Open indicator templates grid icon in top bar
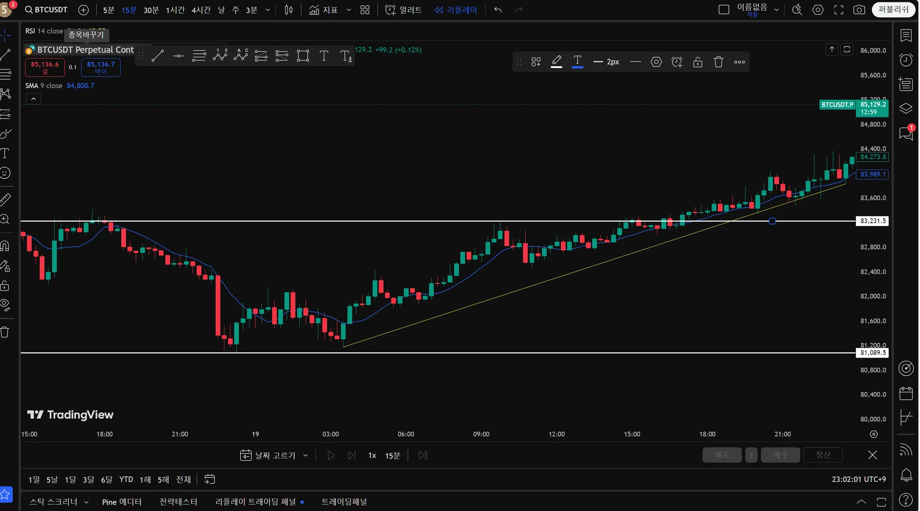The width and height of the screenshot is (920, 511). (365, 10)
